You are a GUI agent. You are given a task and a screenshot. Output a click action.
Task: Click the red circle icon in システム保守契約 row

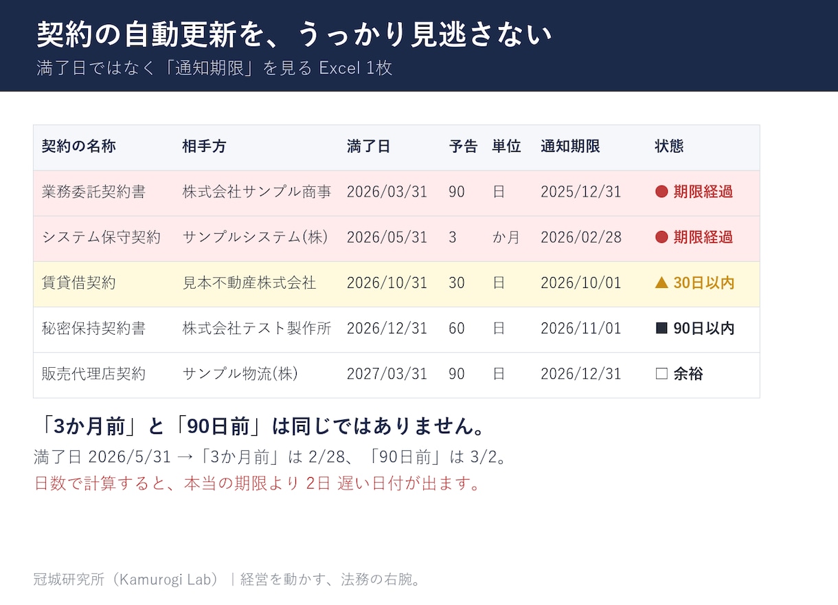[x=661, y=237]
